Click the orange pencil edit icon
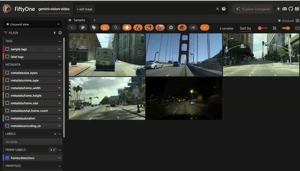The width and height of the screenshot is (300, 171). coord(149,27)
